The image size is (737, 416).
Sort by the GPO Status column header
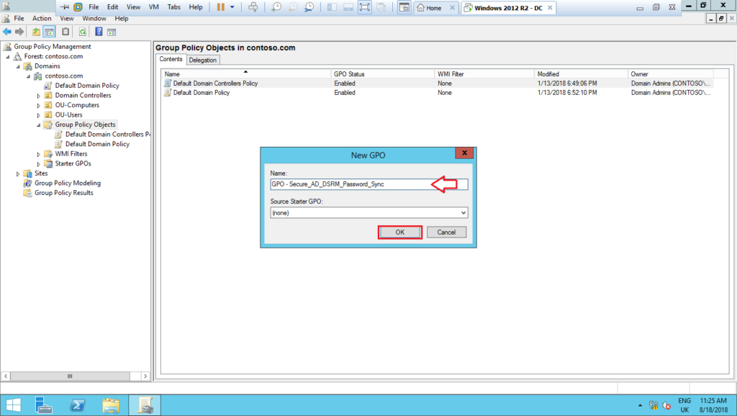382,74
